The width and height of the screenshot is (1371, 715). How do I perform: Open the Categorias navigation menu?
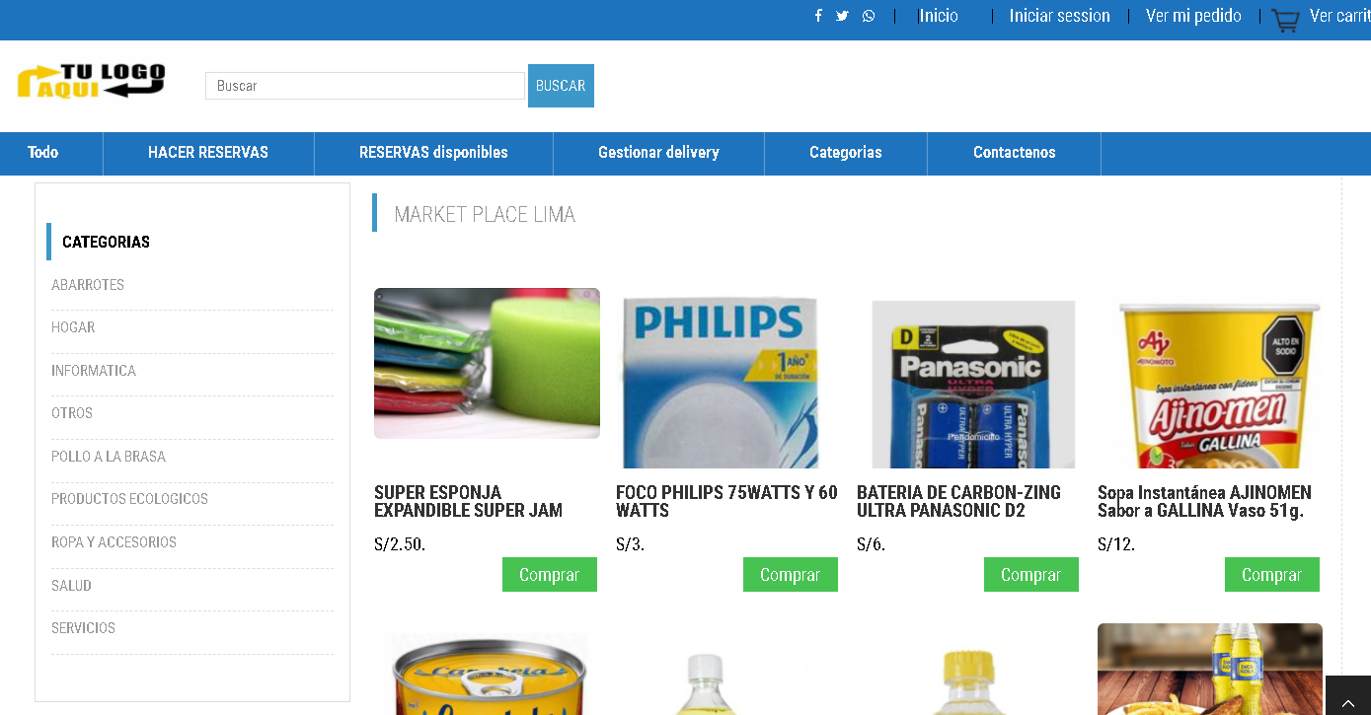[846, 153]
